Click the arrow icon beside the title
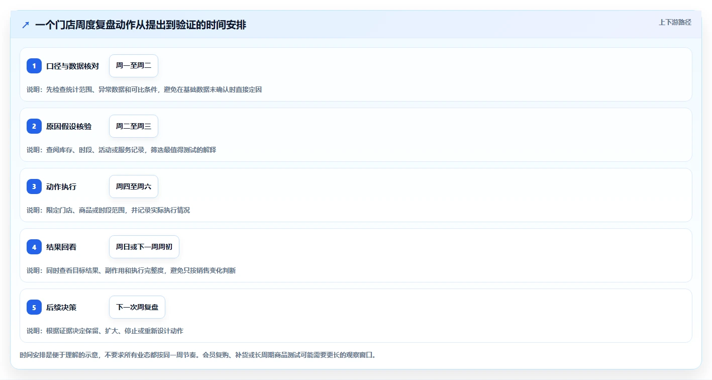Viewport: 712px width, 380px height. tap(26, 25)
